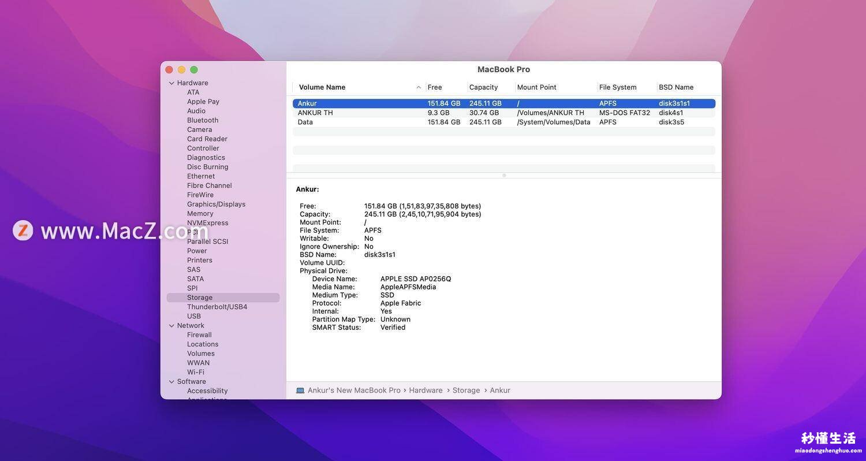Select Apple Pay in the sidebar
This screenshot has width=866, height=461.
point(203,102)
